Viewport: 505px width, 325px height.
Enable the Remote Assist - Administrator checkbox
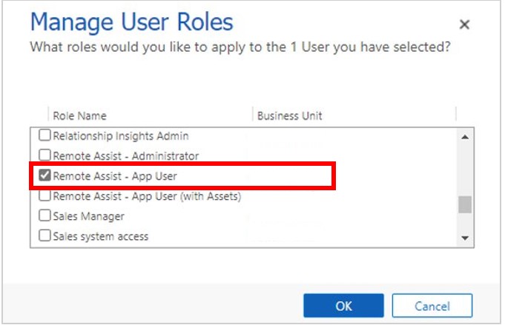coord(45,156)
